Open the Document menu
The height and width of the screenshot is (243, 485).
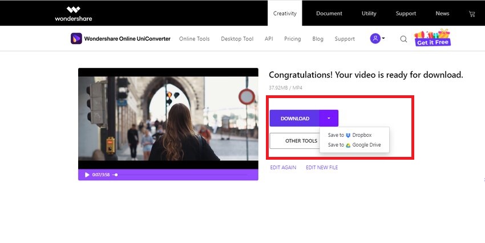[329, 13]
